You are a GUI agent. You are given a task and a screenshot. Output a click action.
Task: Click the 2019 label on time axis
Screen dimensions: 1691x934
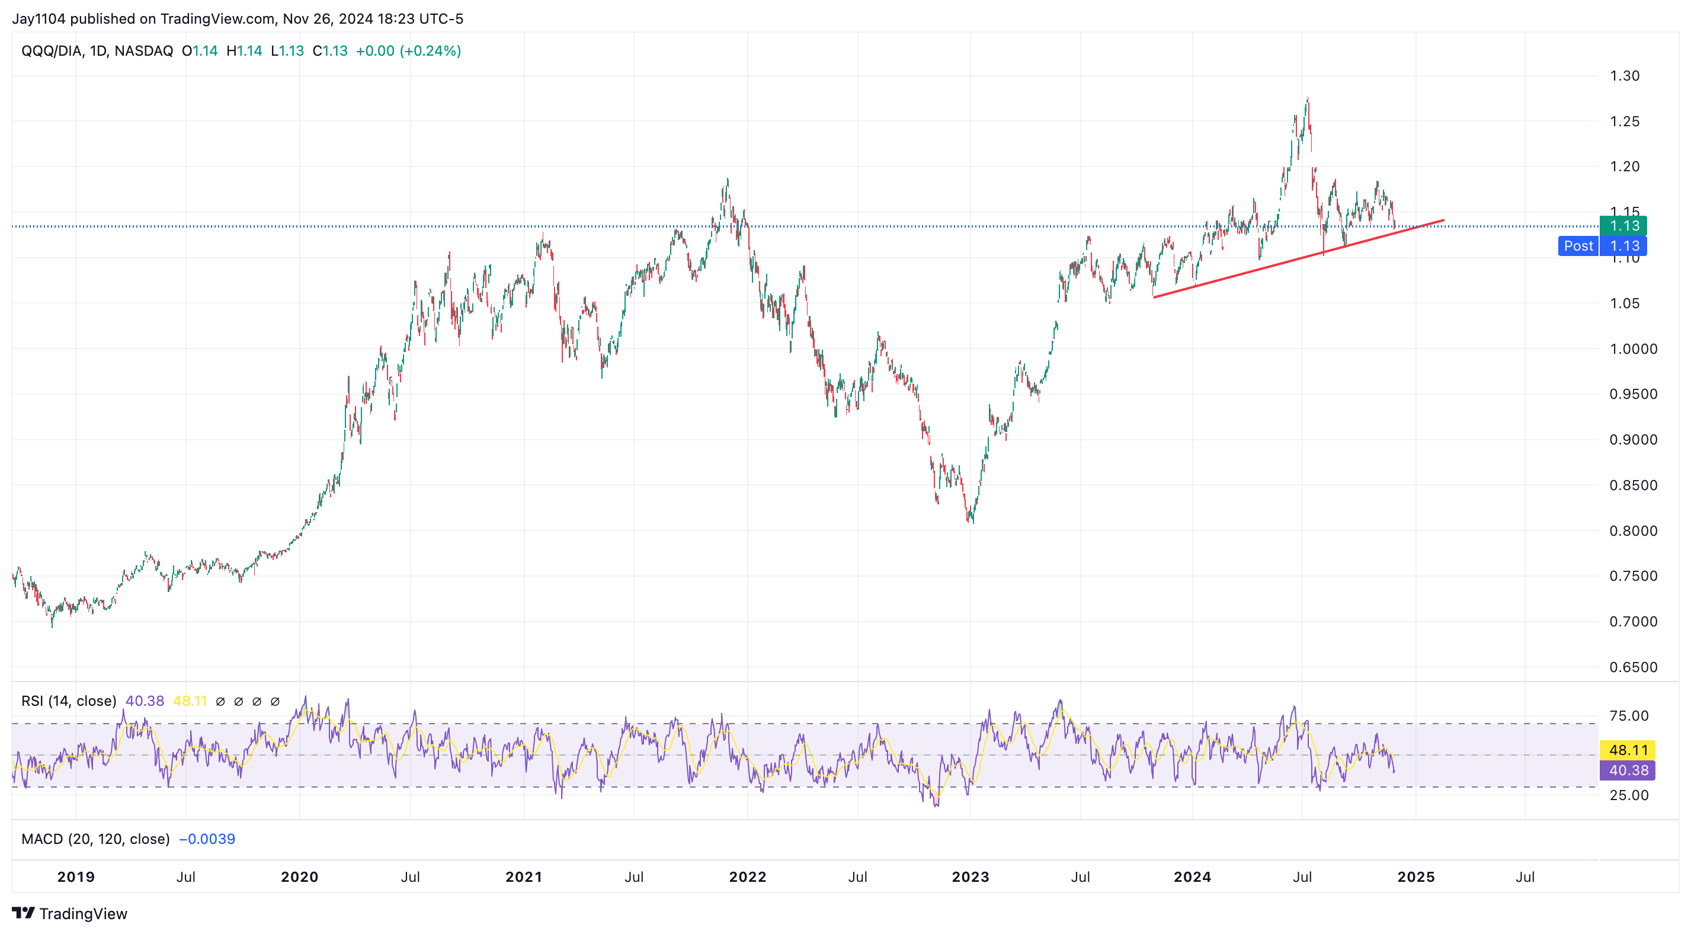click(76, 877)
